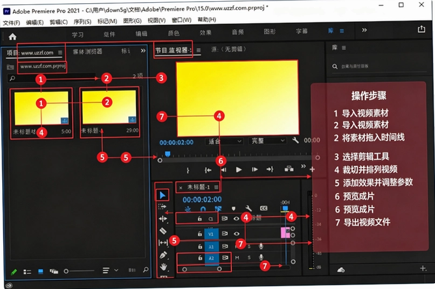
Task: Toggle lock on track A2
Action: [x=200, y=258]
